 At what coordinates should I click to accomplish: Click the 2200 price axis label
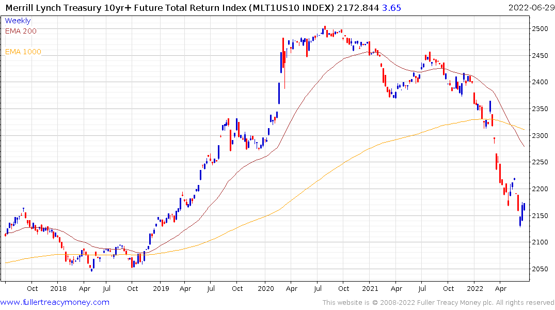[540, 189]
